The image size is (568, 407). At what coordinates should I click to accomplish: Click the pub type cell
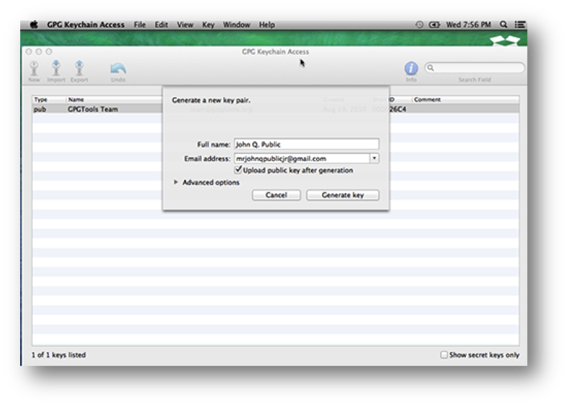40,109
